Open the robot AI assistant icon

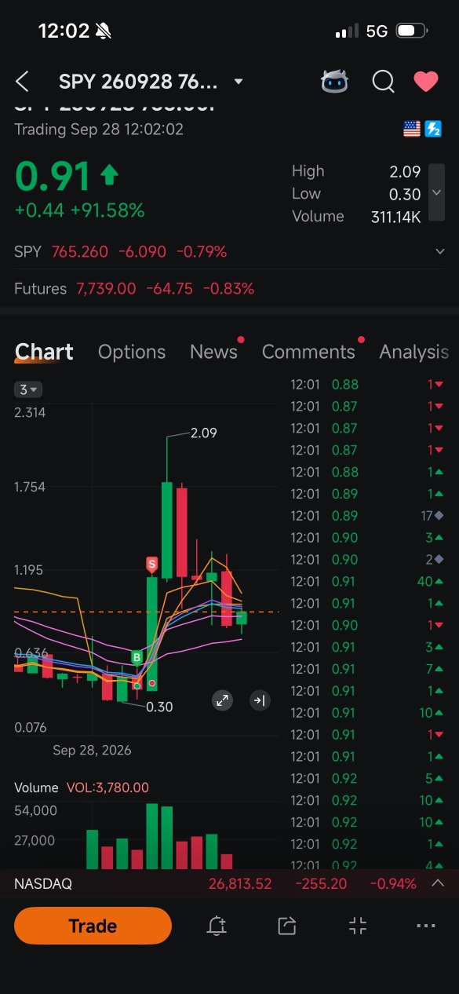point(335,82)
